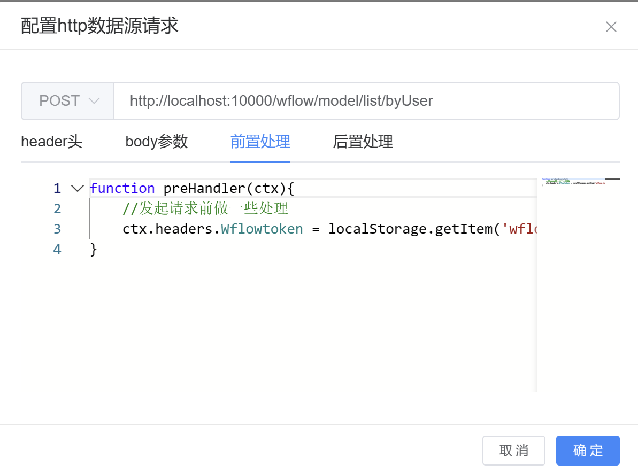Select the 前置处理 tab
Screen dimensions: 638x473
pos(260,142)
